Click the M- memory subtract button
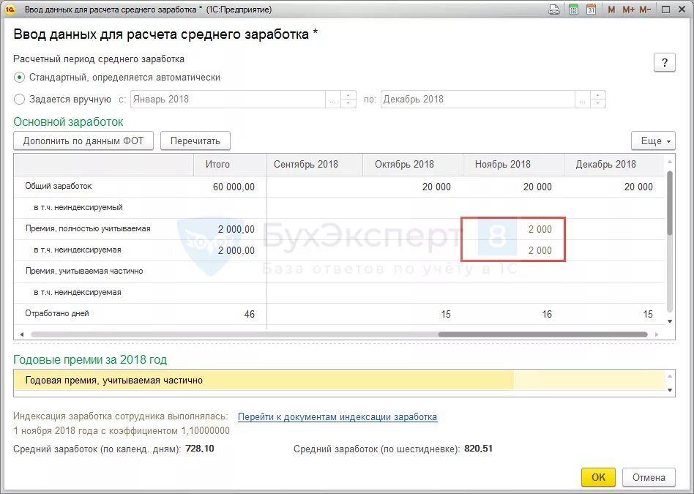 645,10
